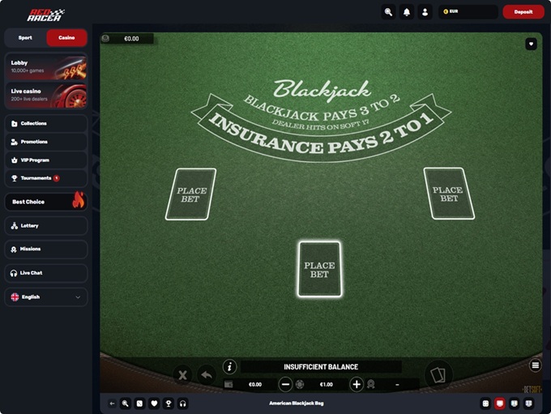Open the game hamburger menu
The height and width of the screenshot is (414, 551).
pyautogui.click(x=535, y=366)
